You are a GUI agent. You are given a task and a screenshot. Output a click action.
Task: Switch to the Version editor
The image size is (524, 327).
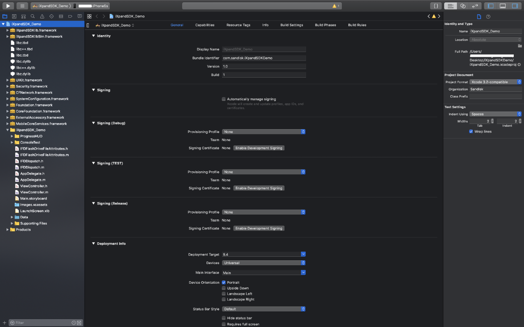coord(475,6)
